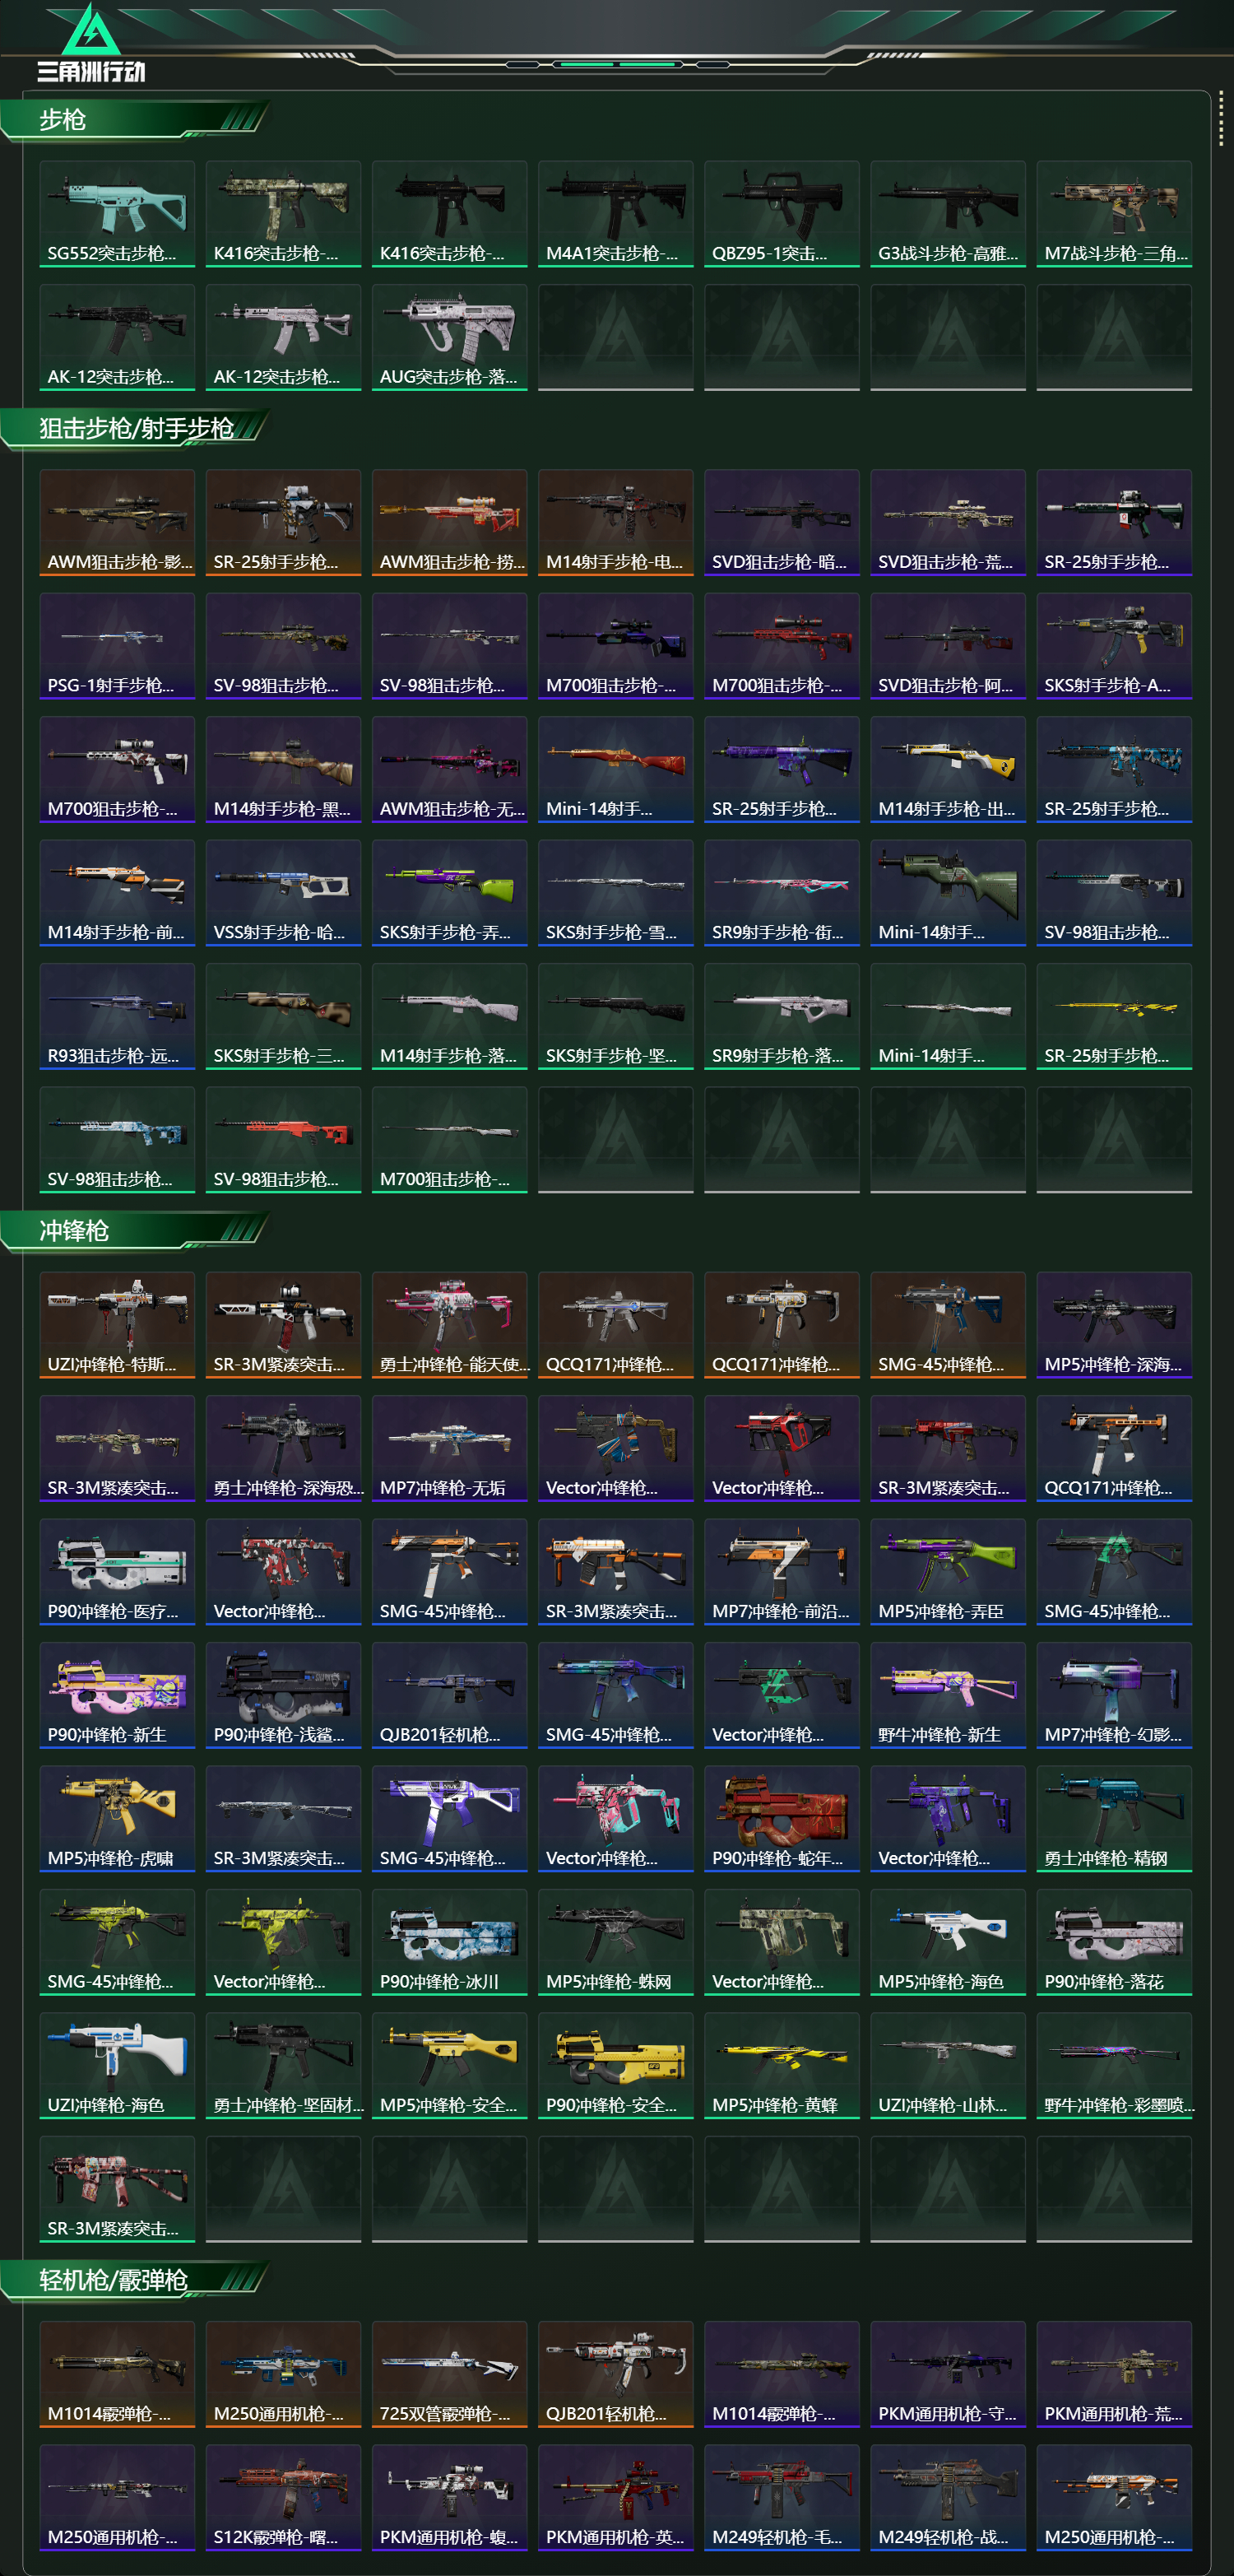Select the UZI冲锋枪-海色 skin

point(117,2065)
